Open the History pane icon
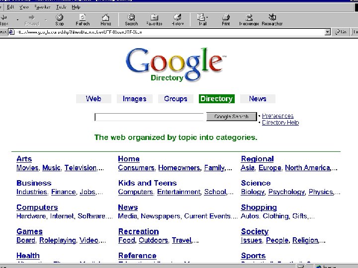This screenshot has height=268, width=358. (178, 17)
